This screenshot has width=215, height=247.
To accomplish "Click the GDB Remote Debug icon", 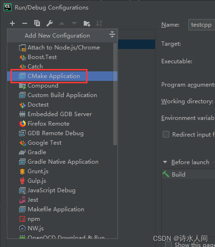I will [22, 133].
